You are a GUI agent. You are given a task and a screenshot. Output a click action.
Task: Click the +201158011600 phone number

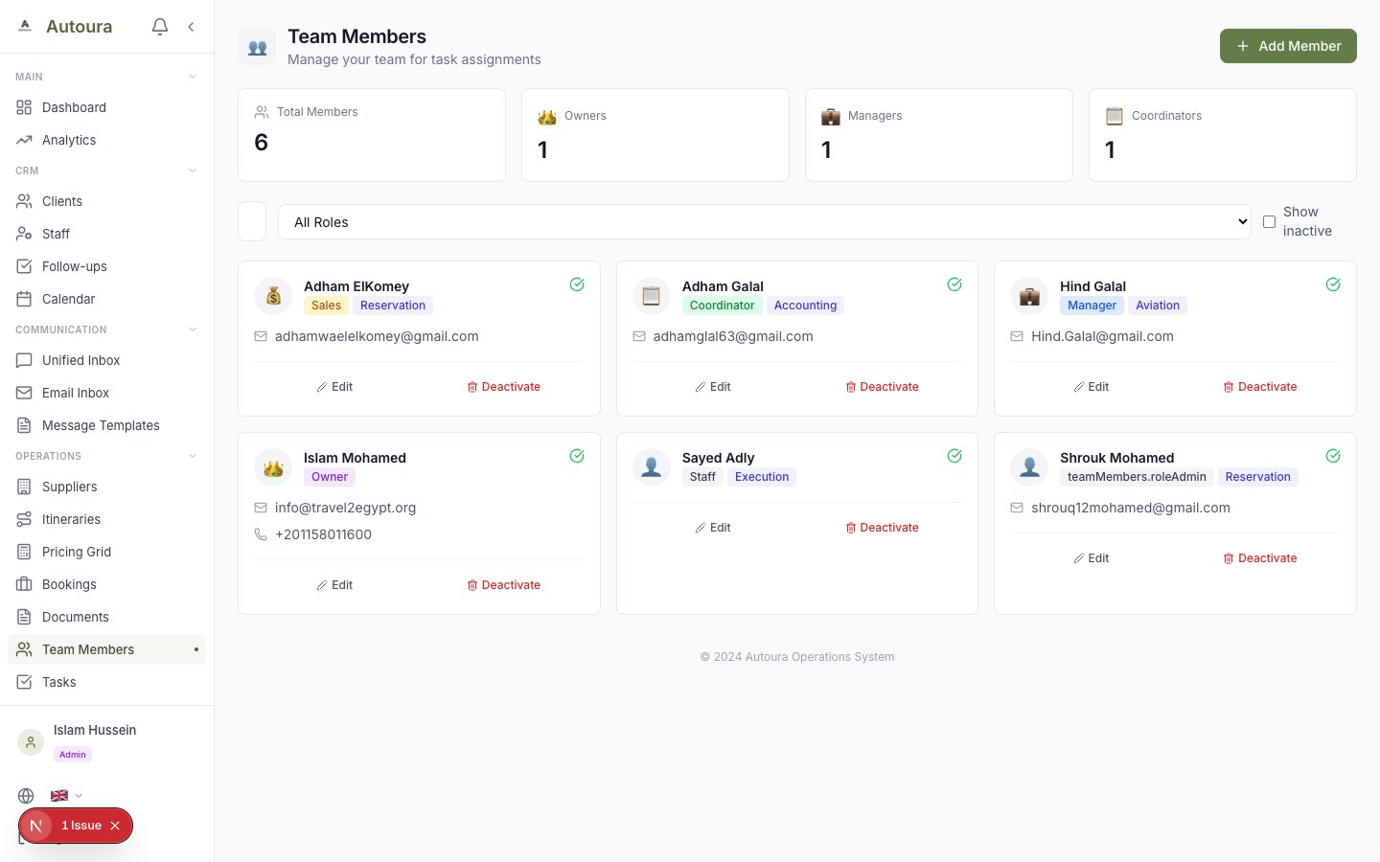(323, 534)
